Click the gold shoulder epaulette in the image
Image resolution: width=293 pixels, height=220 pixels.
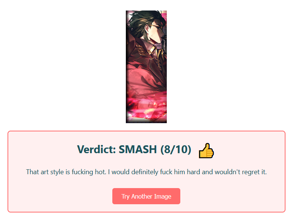coord(142,49)
